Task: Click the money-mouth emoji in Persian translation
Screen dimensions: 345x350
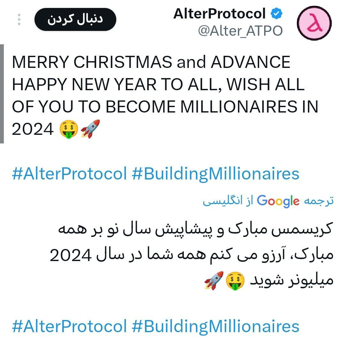Action: 235,281
